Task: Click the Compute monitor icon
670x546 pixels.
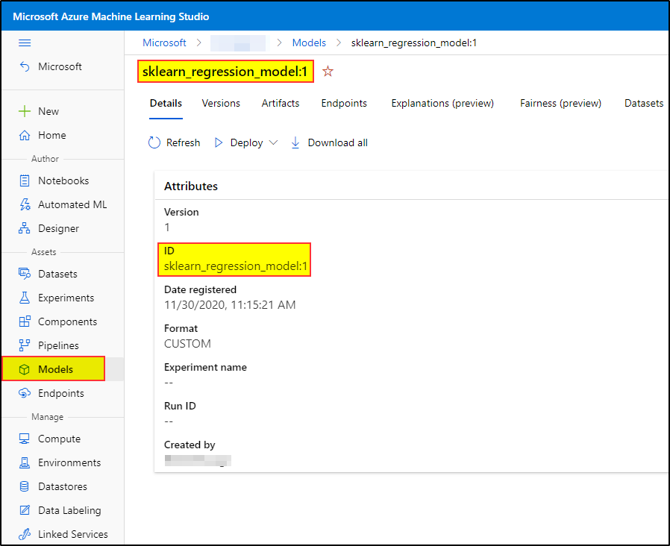Action: tap(25, 439)
